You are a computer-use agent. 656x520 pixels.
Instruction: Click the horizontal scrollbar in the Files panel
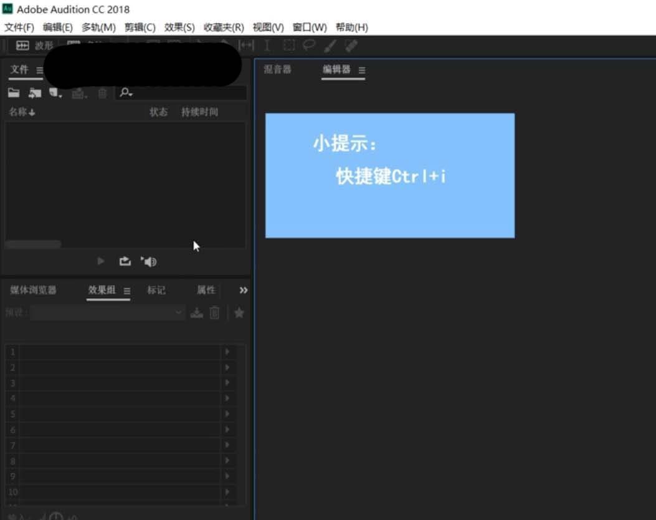pos(32,244)
